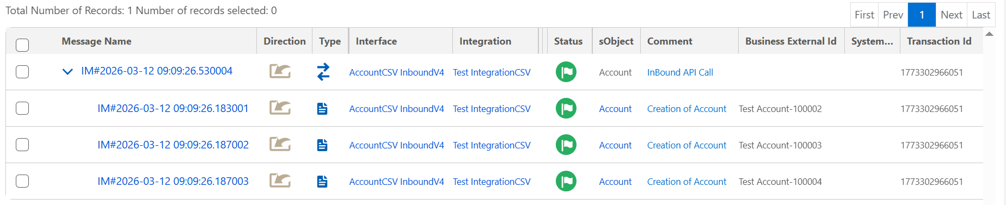
Task: Click document type icon in Test Account-100003 row
Action: click(322, 145)
